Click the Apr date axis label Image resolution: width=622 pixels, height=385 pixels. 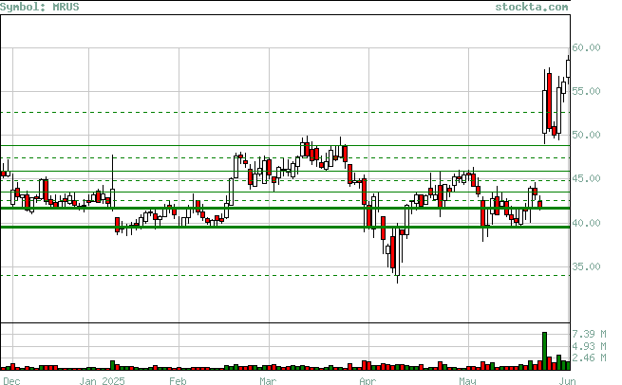[x=368, y=381]
